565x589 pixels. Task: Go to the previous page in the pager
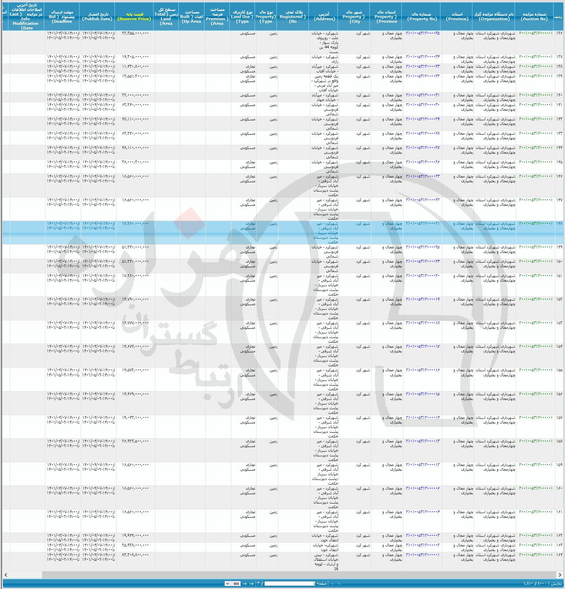pos(333,584)
